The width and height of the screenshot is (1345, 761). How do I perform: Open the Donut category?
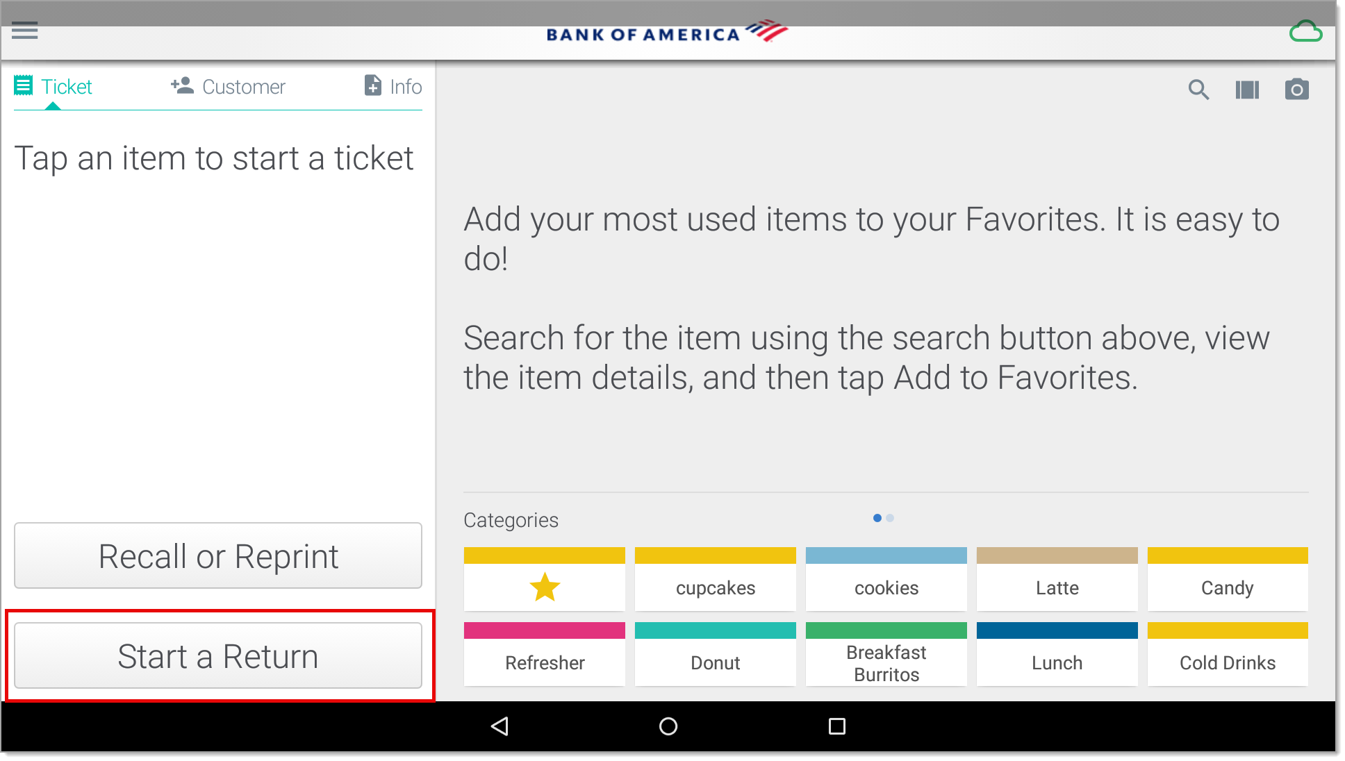[x=716, y=654]
